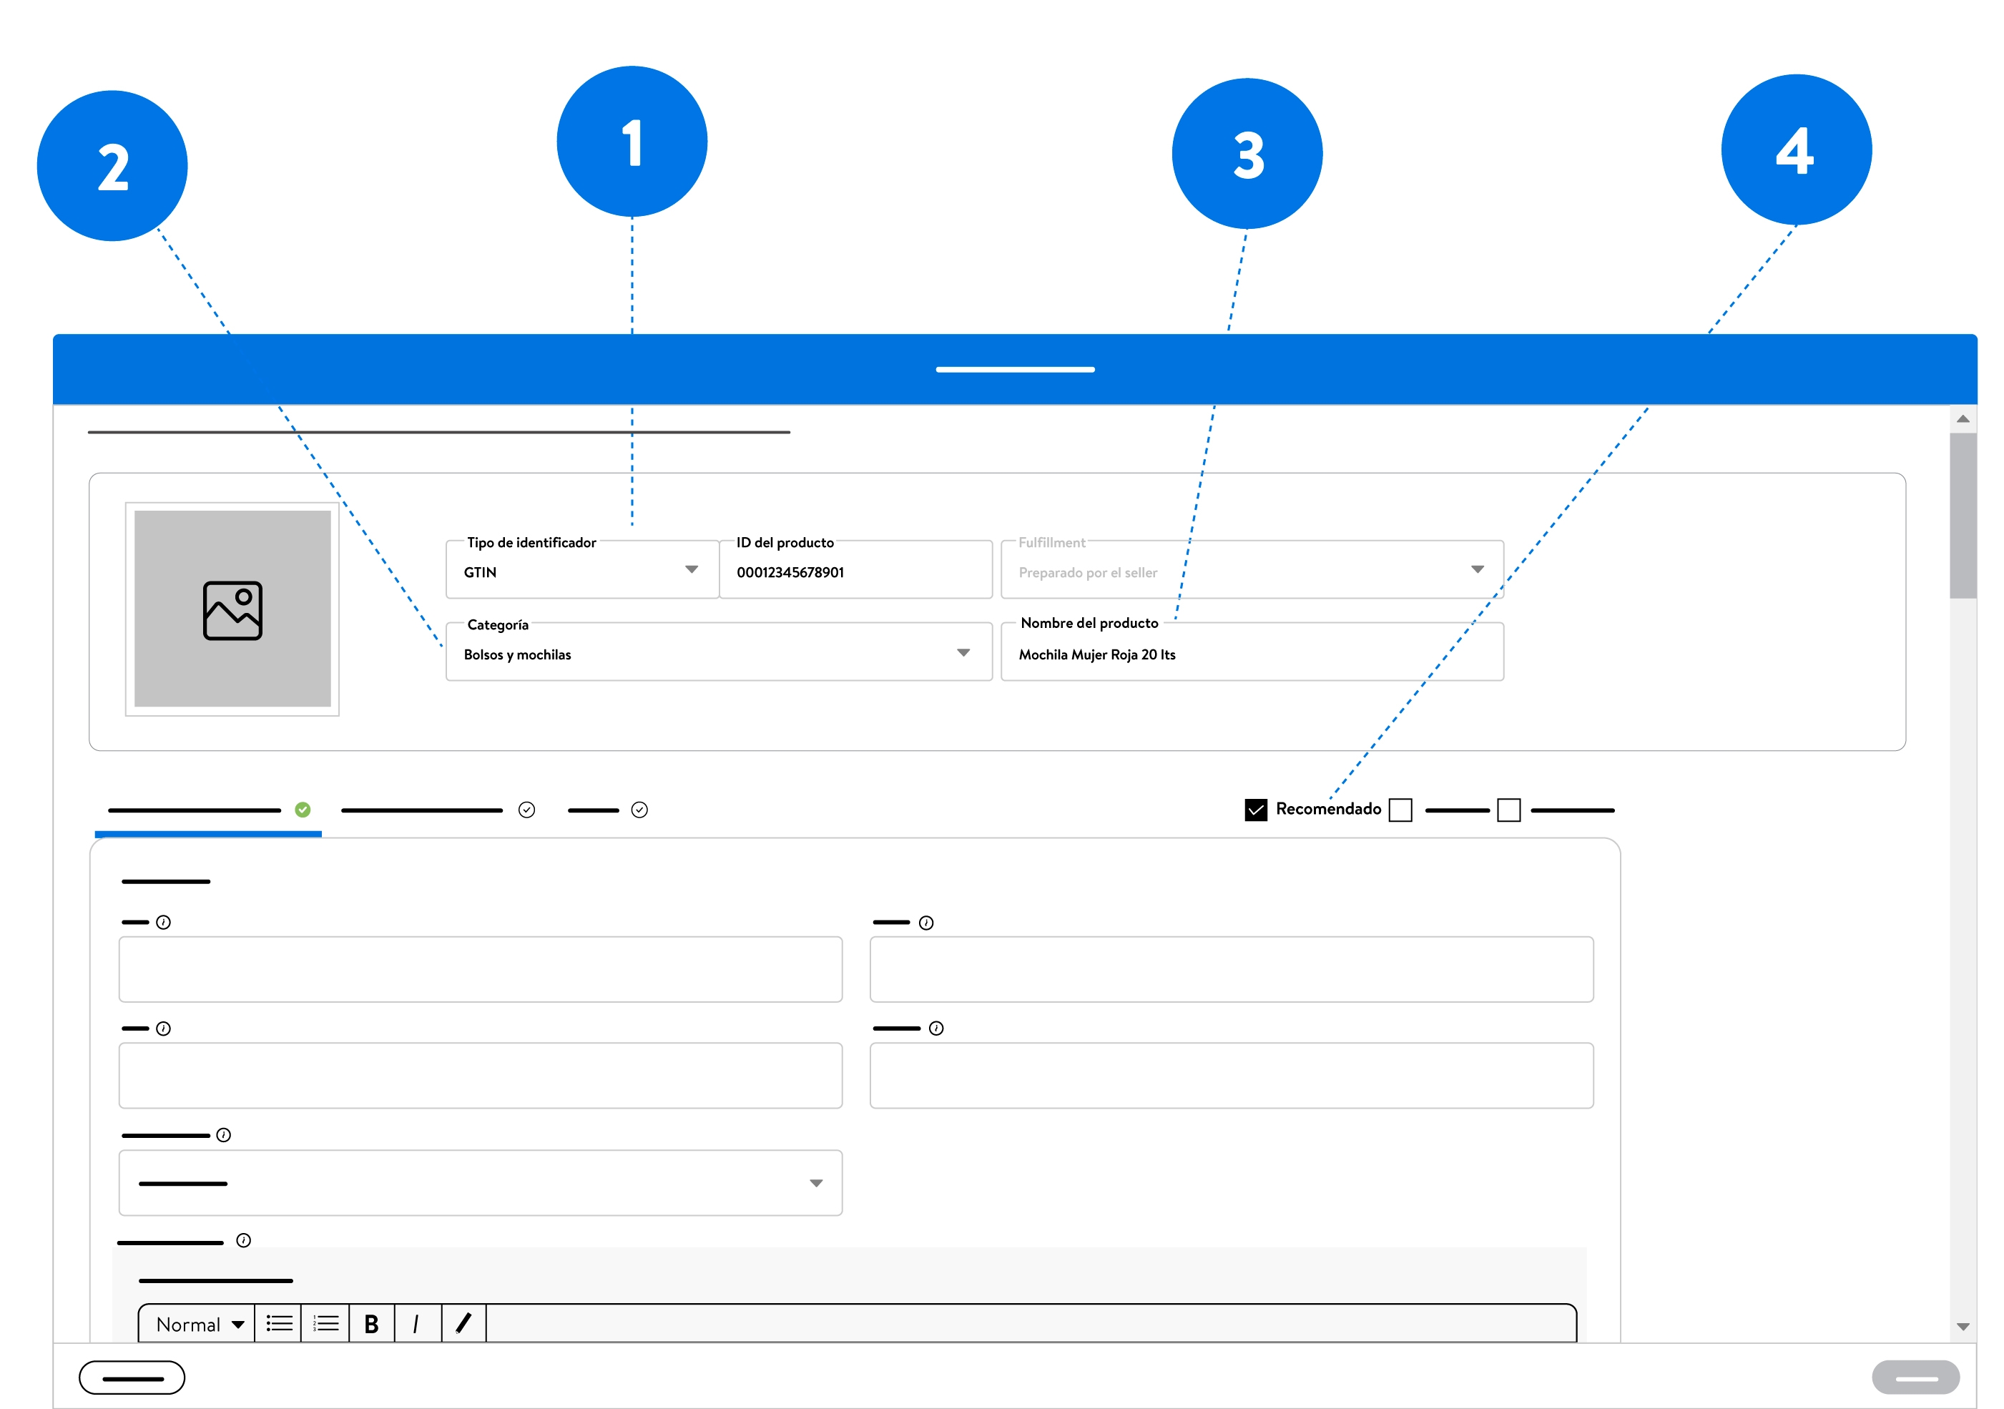Viewport: 2004px width, 1409px height.
Task: Click the scrollbar up arrow
Action: (x=1963, y=419)
